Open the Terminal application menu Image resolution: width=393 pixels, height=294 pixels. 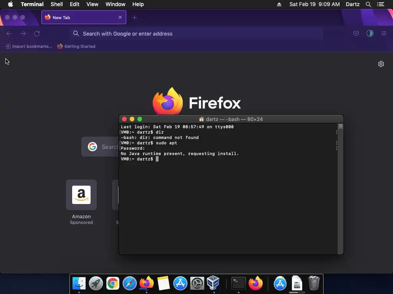point(32,4)
